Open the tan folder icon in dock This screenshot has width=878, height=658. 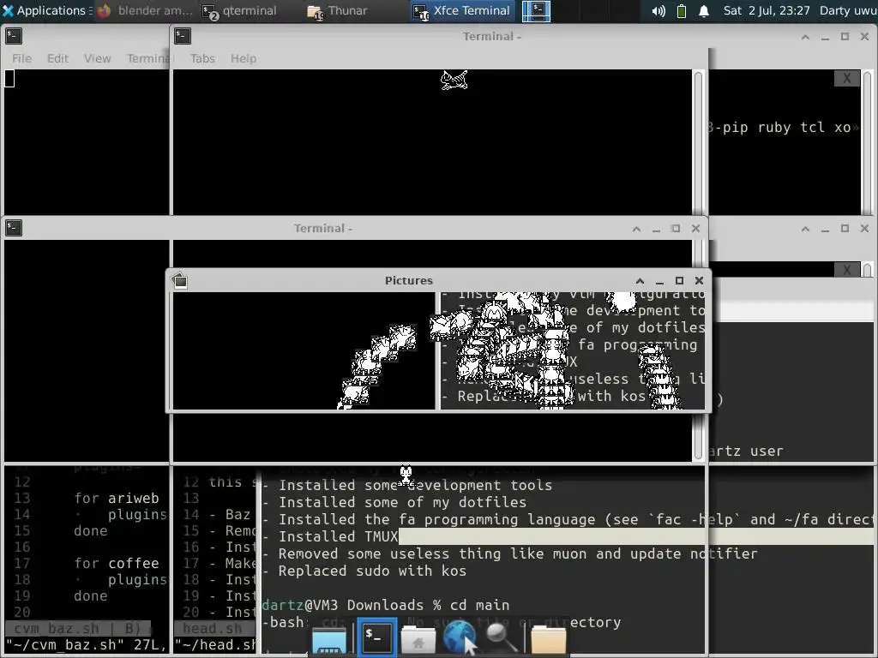(548, 638)
